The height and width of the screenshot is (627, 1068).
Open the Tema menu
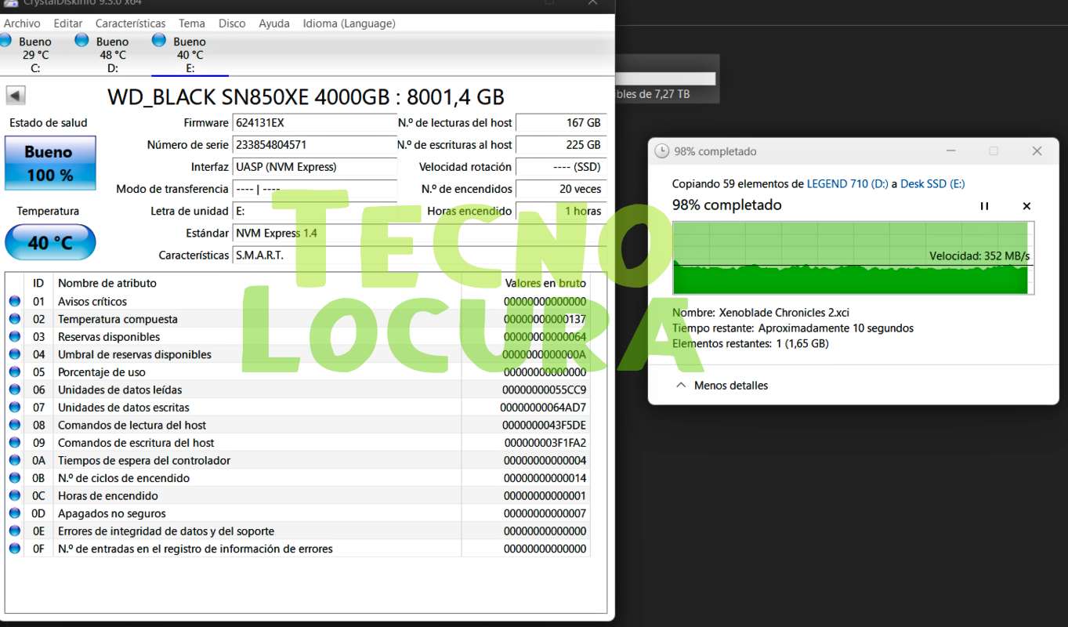(192, 24)
